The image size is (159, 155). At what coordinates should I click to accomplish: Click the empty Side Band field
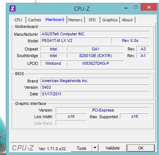coord(71,123)
